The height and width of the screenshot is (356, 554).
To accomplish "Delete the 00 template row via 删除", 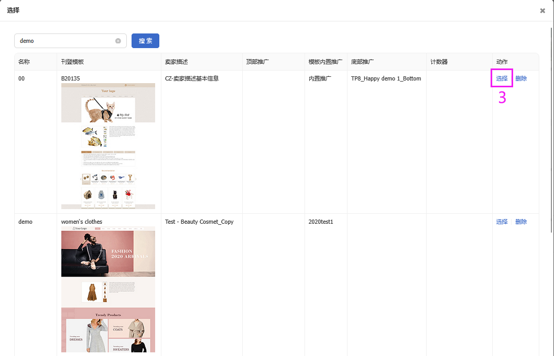I will pos(521,78).
